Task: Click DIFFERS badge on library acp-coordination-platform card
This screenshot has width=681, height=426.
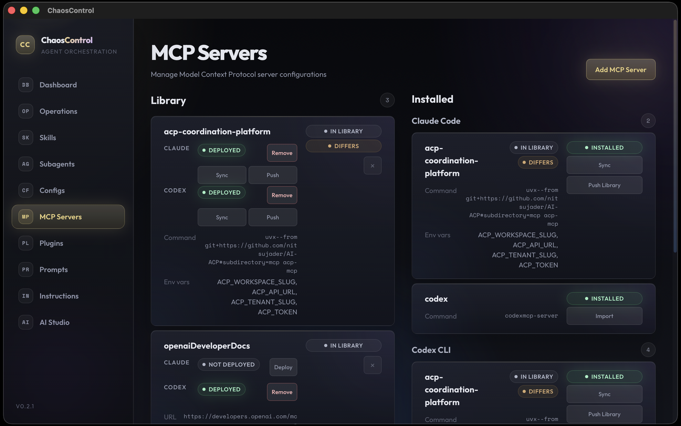Action: click(343, 146)
